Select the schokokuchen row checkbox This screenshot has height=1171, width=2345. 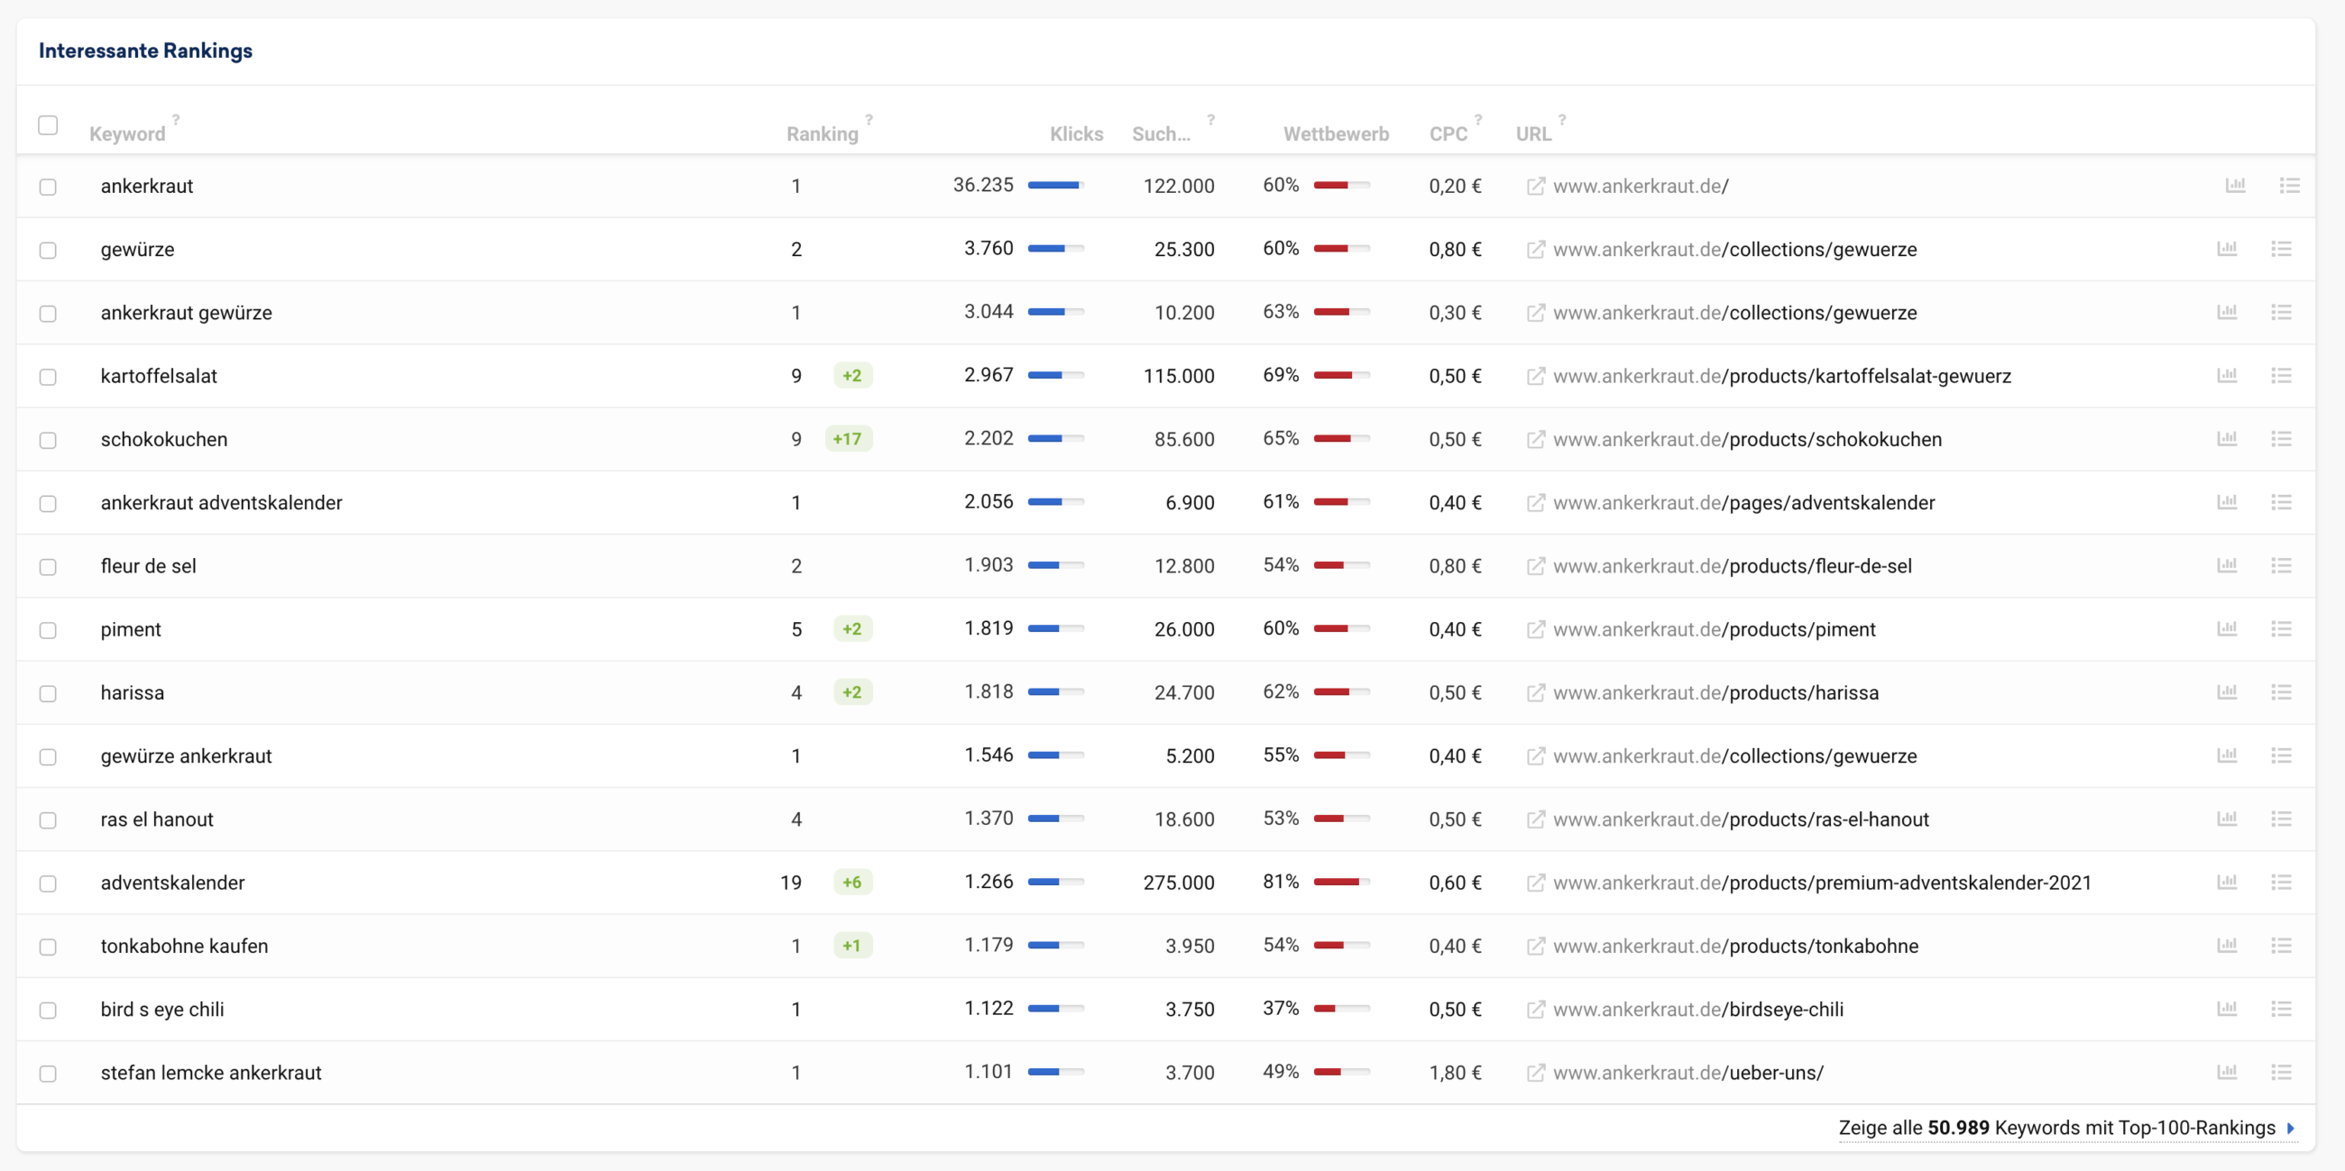tap(48, 441)
